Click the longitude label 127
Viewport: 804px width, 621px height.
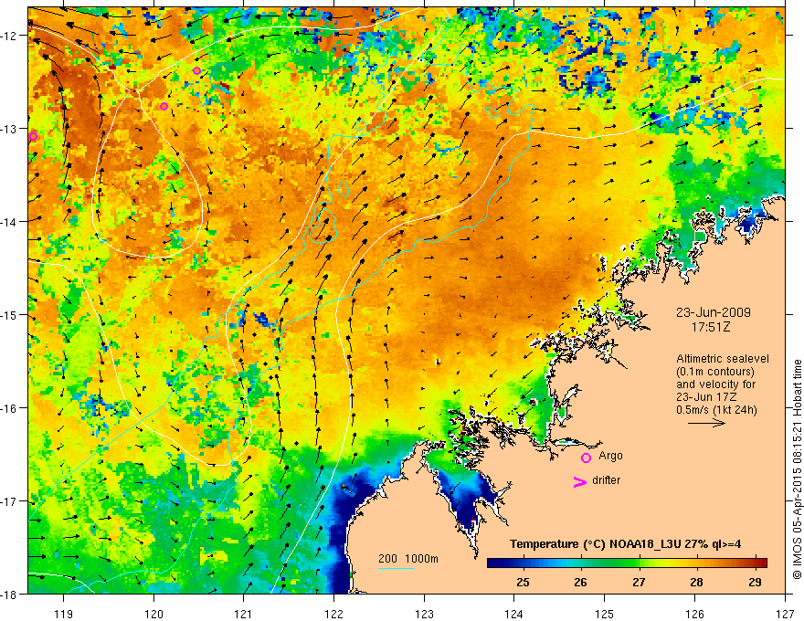[x=785, y=614]
